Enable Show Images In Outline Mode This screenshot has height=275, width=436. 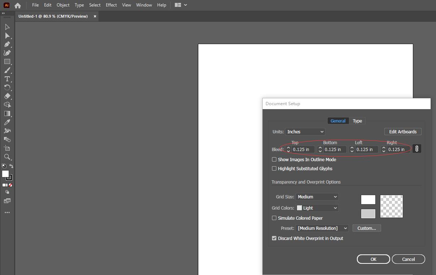point(274,159)
